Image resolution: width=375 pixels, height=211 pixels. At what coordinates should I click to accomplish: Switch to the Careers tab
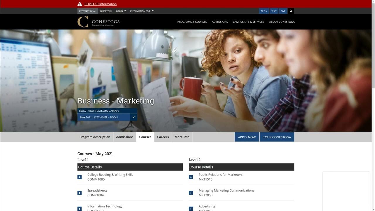coord(163,137)
